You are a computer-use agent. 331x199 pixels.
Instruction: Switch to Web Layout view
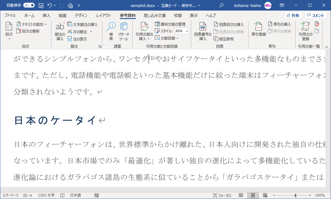pyautogui.click(x=265, y=195)
